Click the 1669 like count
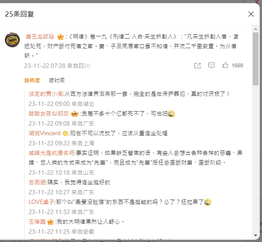The image size is (262, 242). pos(237,66)
